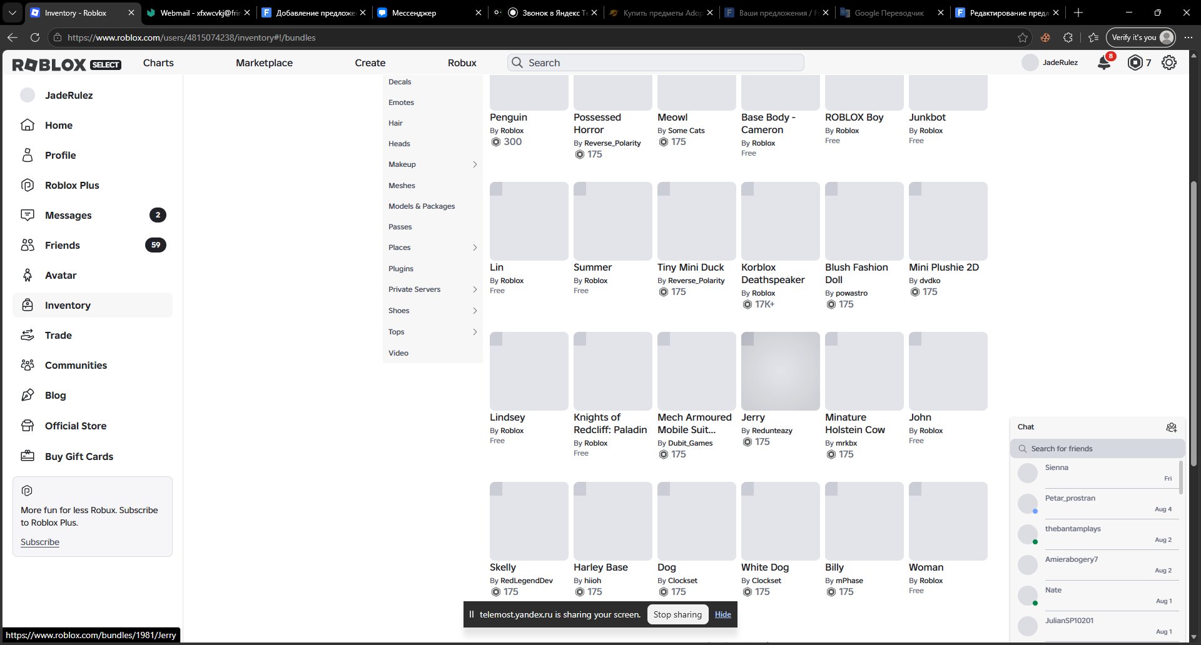Open the Skelly bundle thumbnail
The height and width of the screenshot is (645, 1201).
[529, 521]
